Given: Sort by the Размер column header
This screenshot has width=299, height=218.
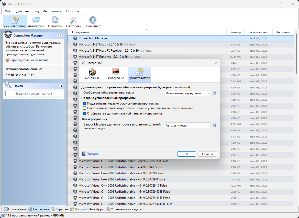Looking at the screenshot, I should coord(236,32).
